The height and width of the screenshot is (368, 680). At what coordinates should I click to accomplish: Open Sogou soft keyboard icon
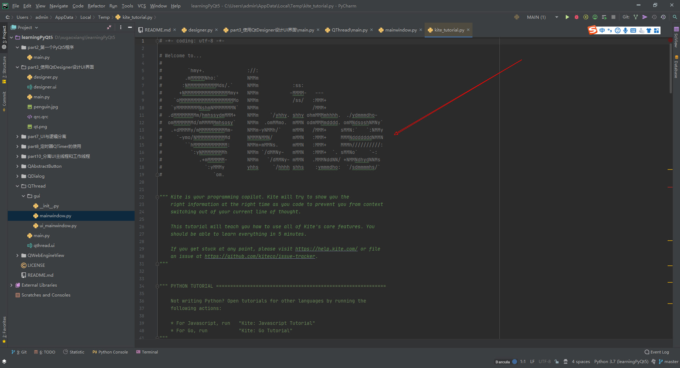click(633, 30)
